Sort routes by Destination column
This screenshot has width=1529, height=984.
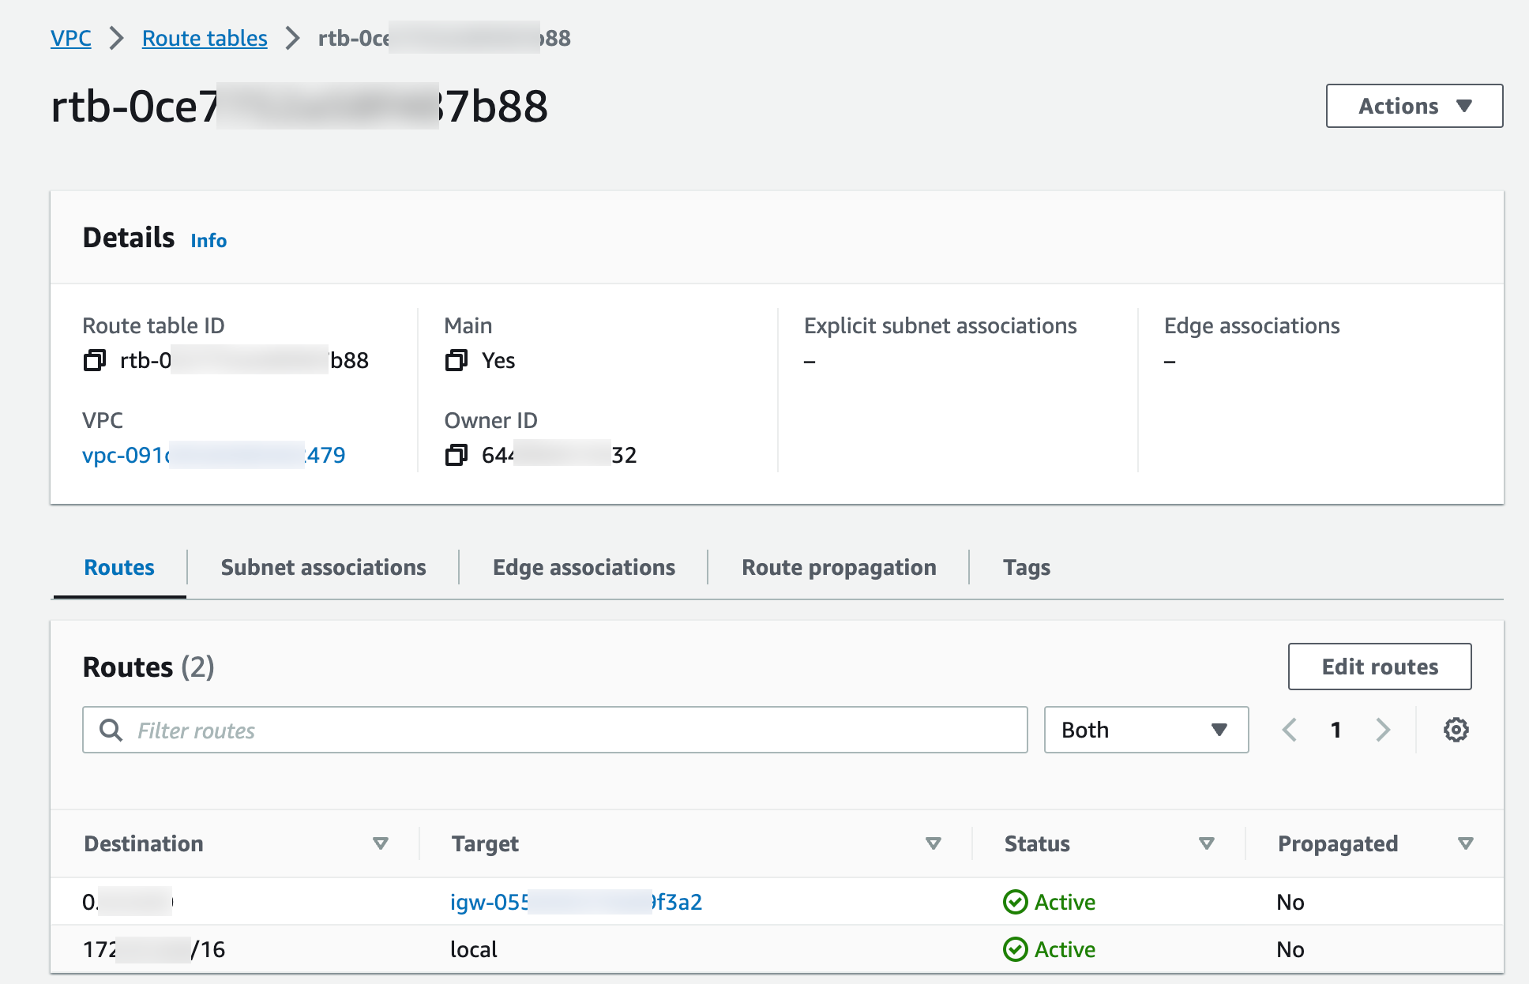(x=381, y=843)
